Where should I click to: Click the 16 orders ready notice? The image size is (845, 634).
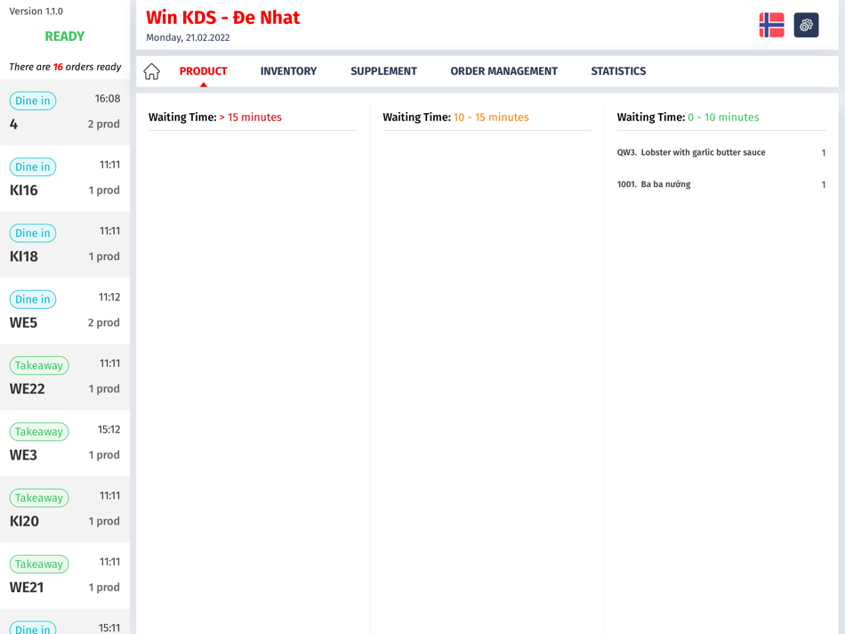coord(63,66)
